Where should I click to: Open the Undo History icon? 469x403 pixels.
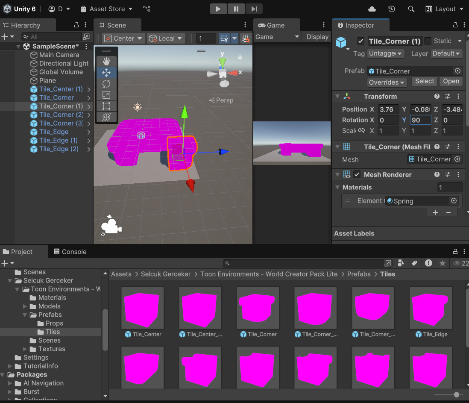(x=392, y=9)
